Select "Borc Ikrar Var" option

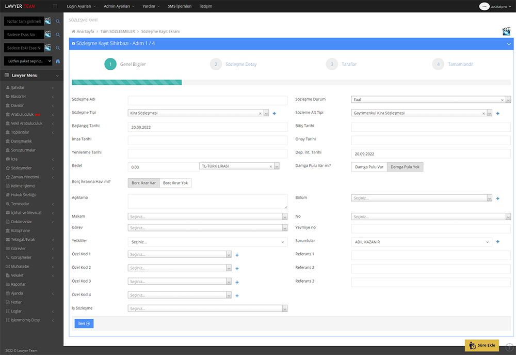pyautogui.click(x=143, y=183)
